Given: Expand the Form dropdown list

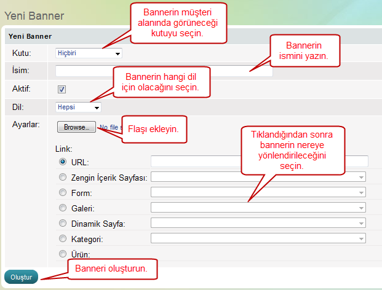Looking at the screenshot, I should (258, 192).
